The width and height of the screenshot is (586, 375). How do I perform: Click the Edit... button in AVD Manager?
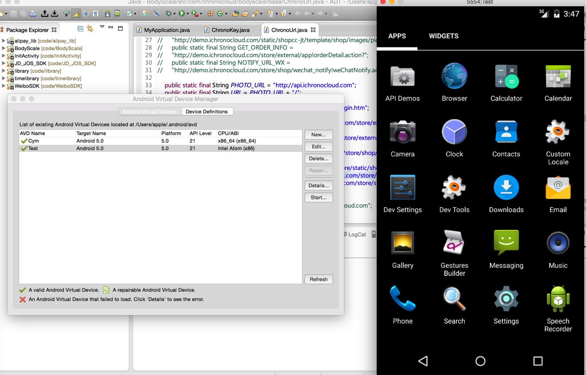tap(319, 147)
